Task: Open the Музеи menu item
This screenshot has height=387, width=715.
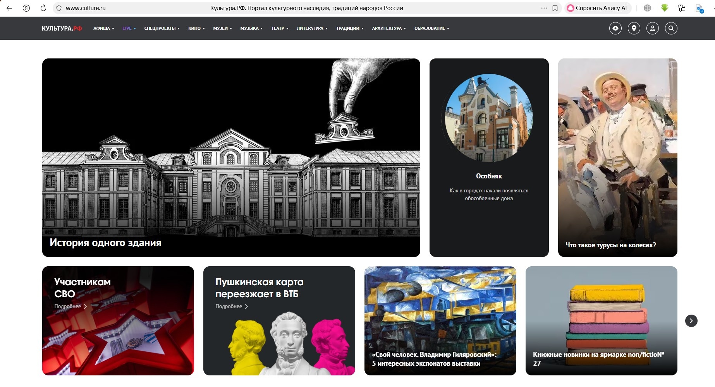Action: (222, 28)
